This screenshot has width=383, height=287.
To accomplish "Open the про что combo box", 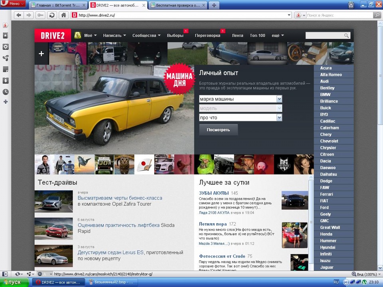I will click(x=241, y=117).
